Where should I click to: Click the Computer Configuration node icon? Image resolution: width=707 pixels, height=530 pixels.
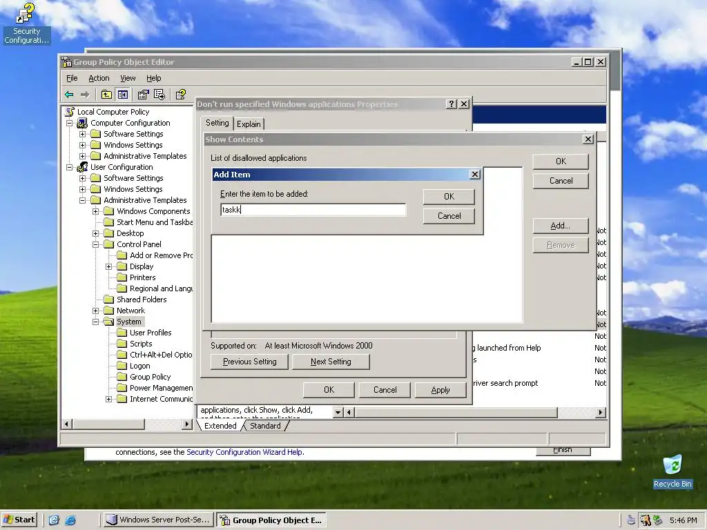(82, 123)
